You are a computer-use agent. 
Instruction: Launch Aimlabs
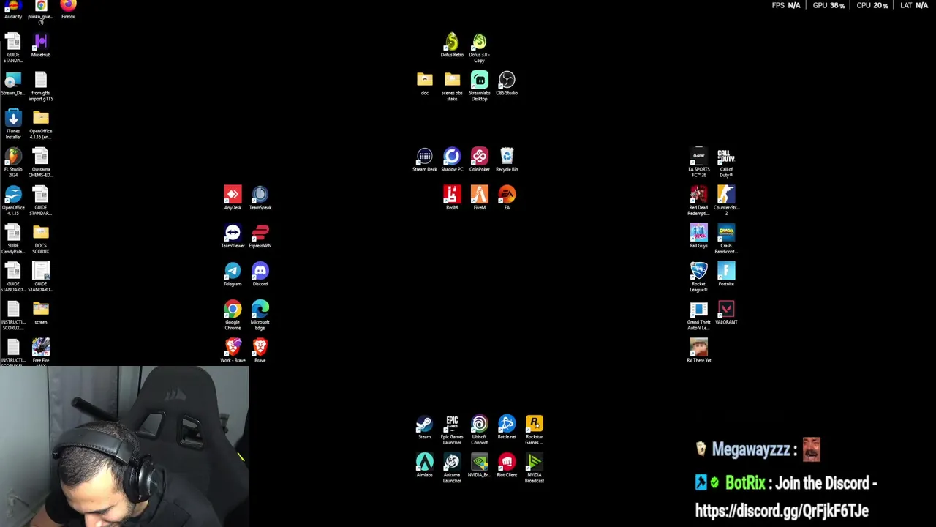[x=425, y=465]
